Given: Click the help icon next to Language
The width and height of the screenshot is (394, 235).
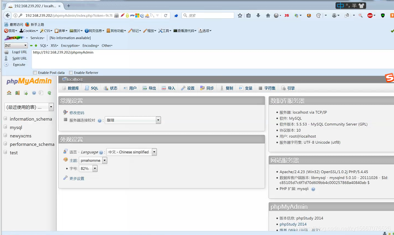Looking at the screenshot, I should click(x=101, y=153).
